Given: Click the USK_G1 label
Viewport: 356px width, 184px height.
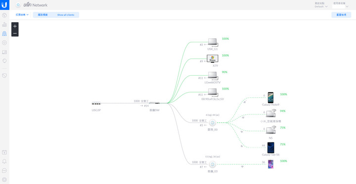Looking at the screenshot, I should pyautogui.click(x=213, y=49).
